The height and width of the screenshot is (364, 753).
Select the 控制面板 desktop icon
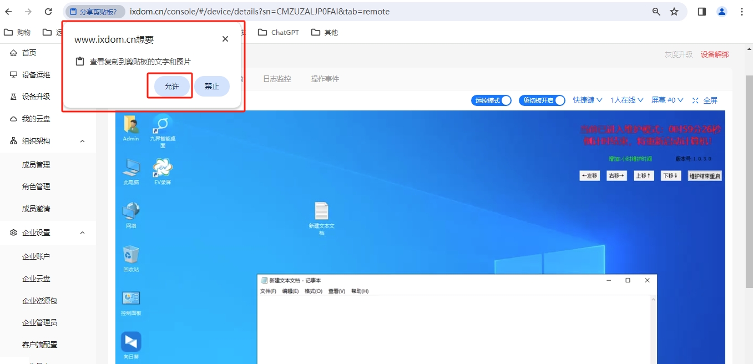[x=131, y=303]
